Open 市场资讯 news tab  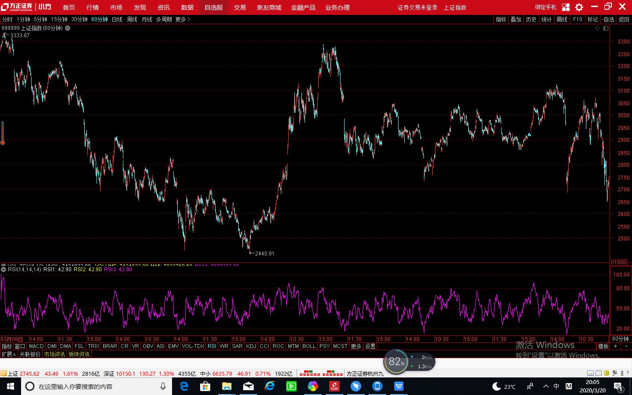pyautogui.click(x=54, y=354)
